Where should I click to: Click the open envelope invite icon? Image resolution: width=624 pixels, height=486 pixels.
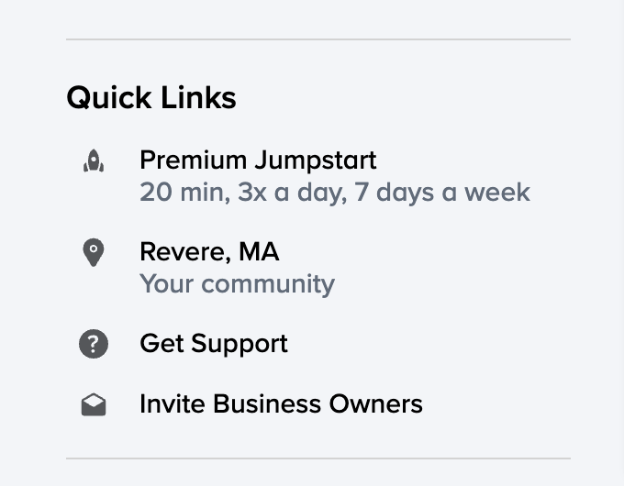[93, 405]
